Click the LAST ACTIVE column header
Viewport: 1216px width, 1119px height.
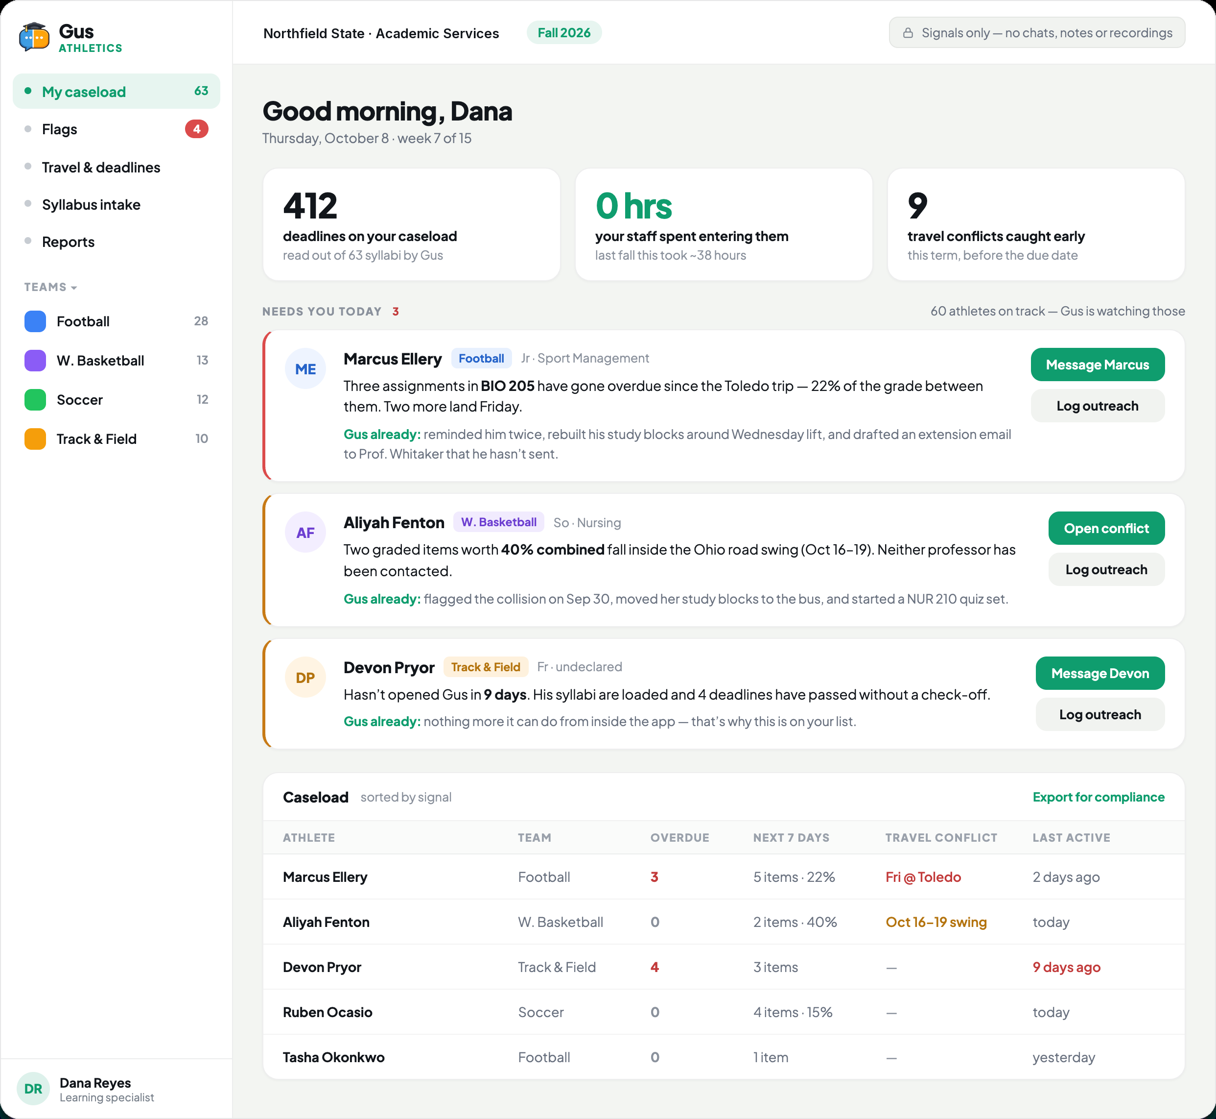pos(1071,837)
